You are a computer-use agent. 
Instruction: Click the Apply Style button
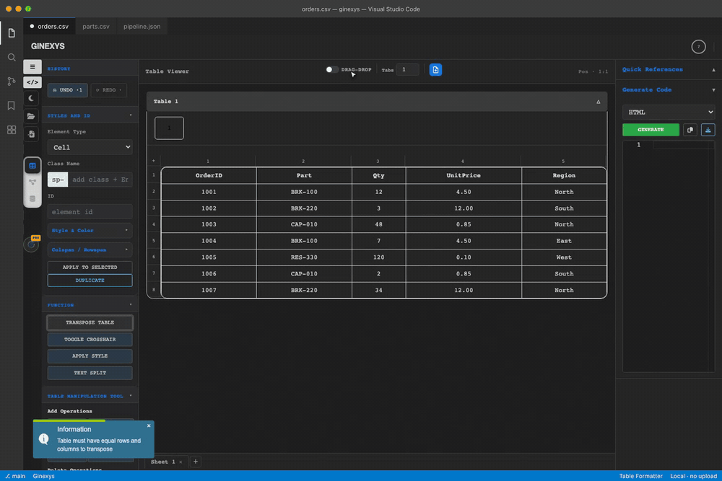pyautogui.click(x=90, y=356)
